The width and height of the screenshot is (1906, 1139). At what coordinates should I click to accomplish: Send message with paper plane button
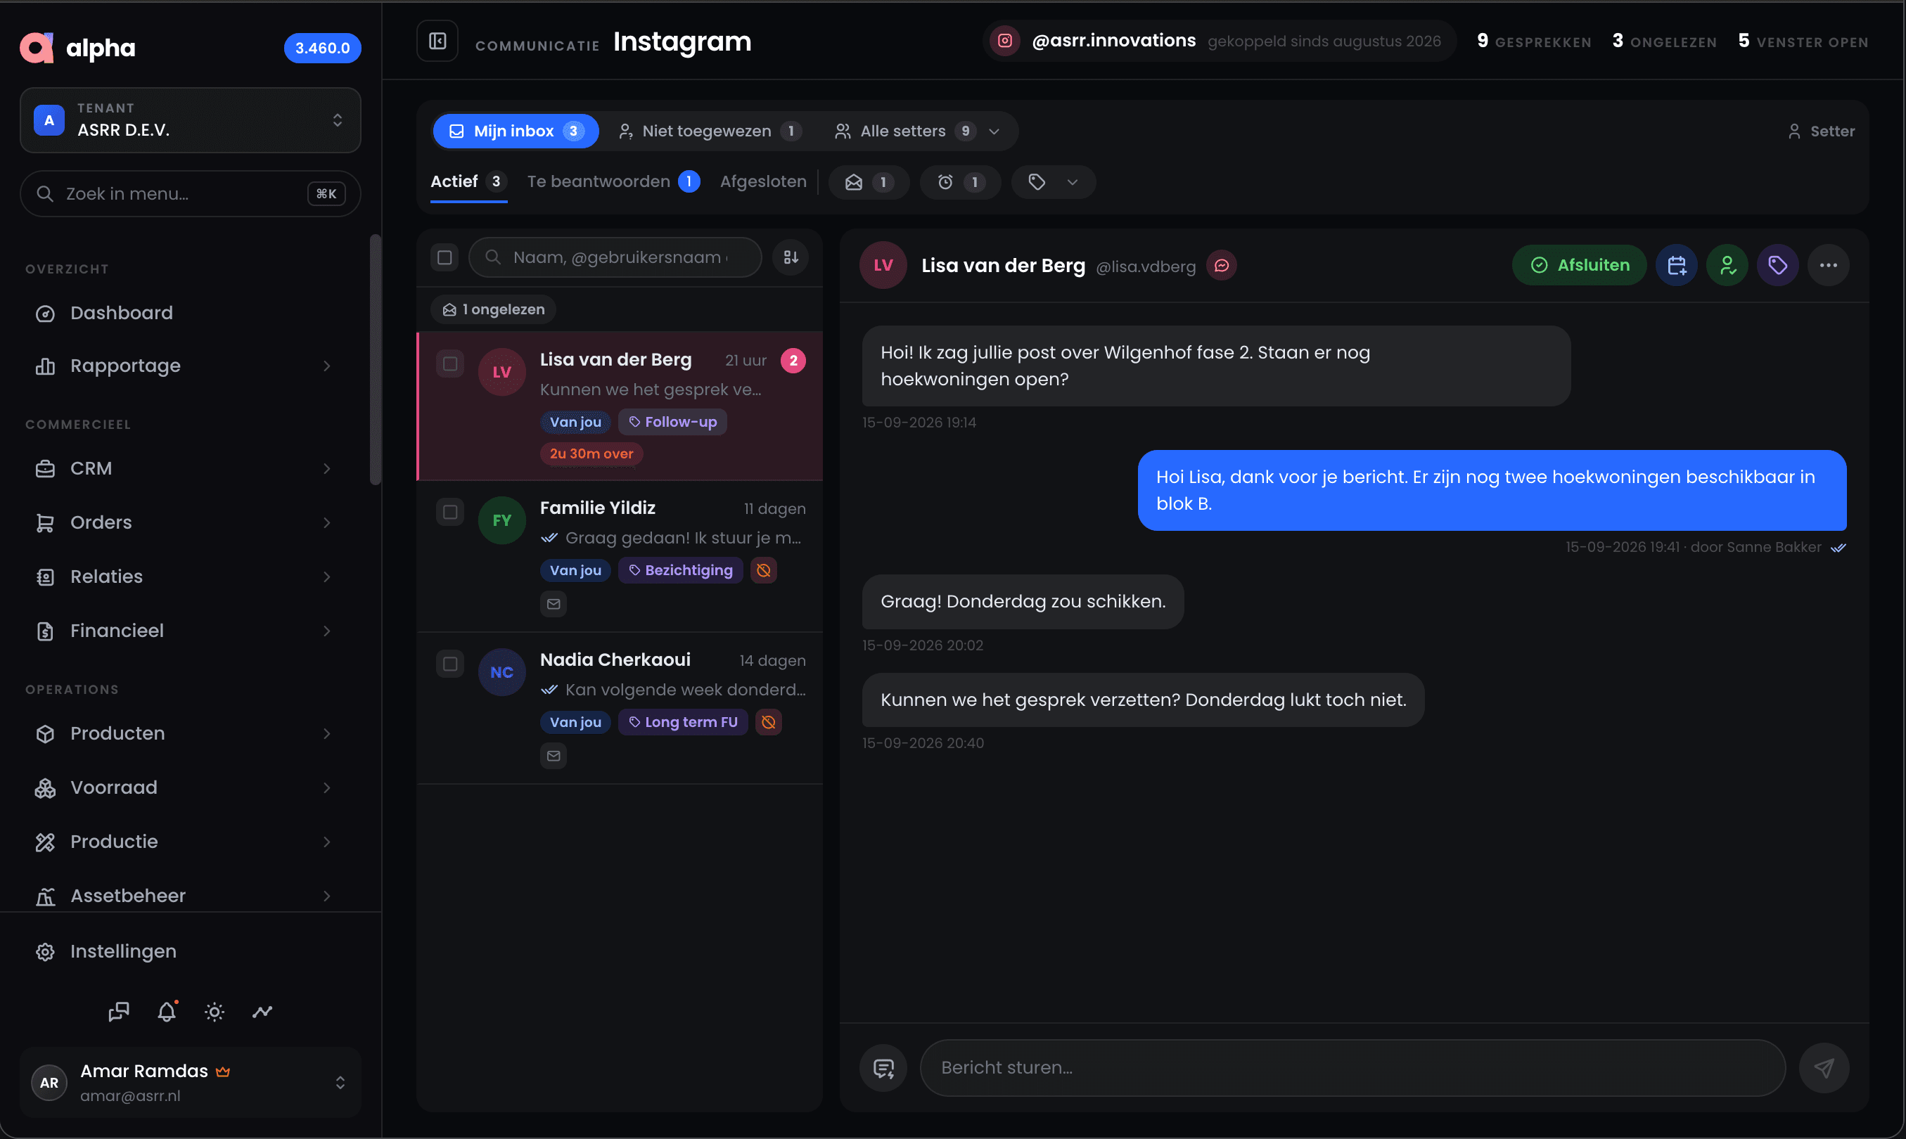(x=1823, y=1067)
